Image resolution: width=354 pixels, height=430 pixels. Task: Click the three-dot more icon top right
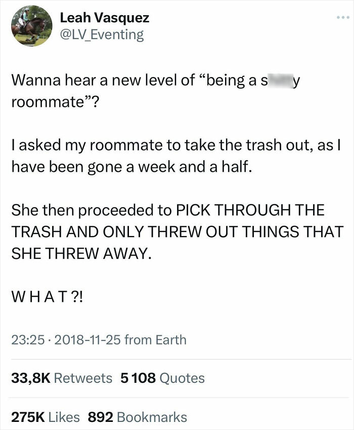[x=342, y=16]
